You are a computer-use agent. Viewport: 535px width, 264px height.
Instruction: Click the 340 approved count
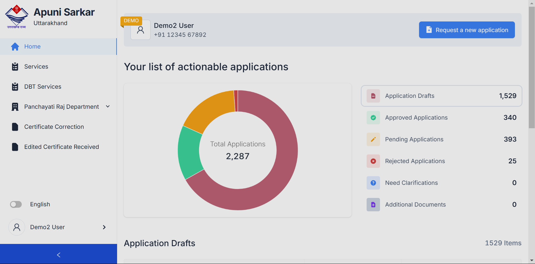[x=510, y=118]
